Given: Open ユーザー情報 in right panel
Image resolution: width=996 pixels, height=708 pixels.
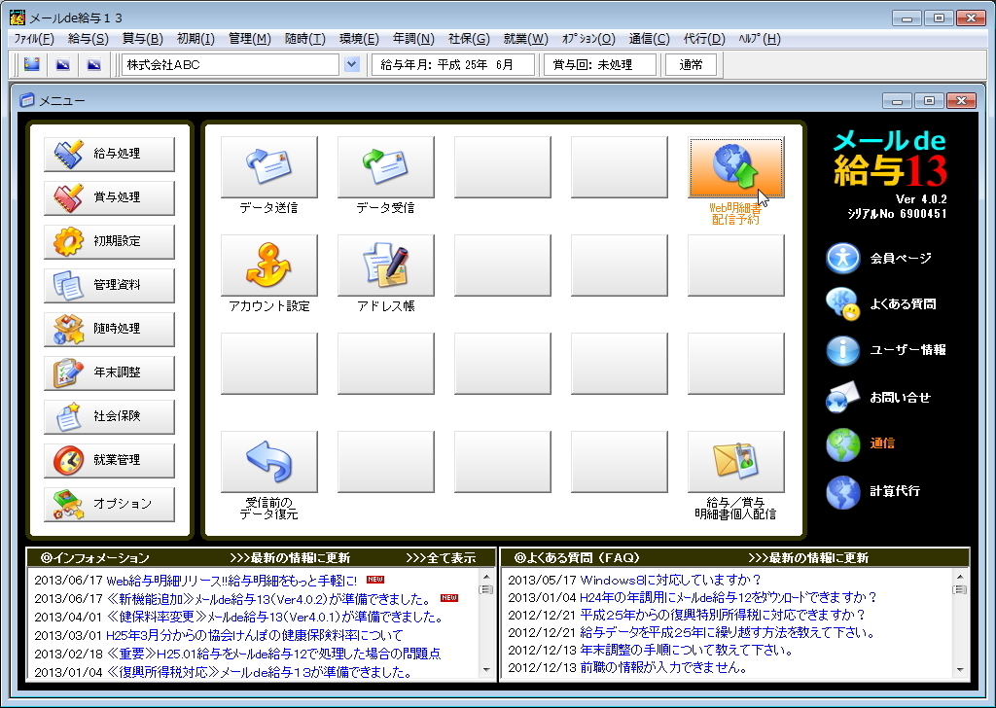Looking at the screenshot, I should tap(886, 350).
